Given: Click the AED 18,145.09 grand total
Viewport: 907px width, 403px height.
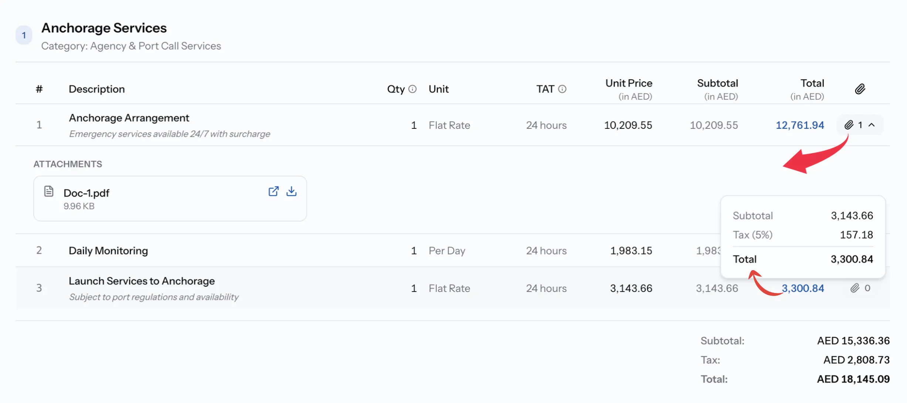Looking at the screenshot, I should pyautogui.click(x=853, y=379).
